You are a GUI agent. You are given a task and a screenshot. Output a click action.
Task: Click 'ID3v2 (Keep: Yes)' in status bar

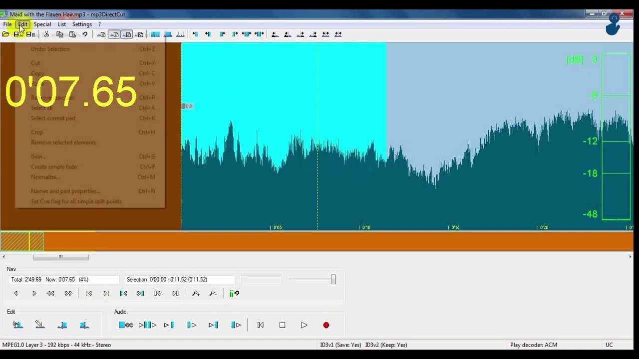tap(386, 345)
